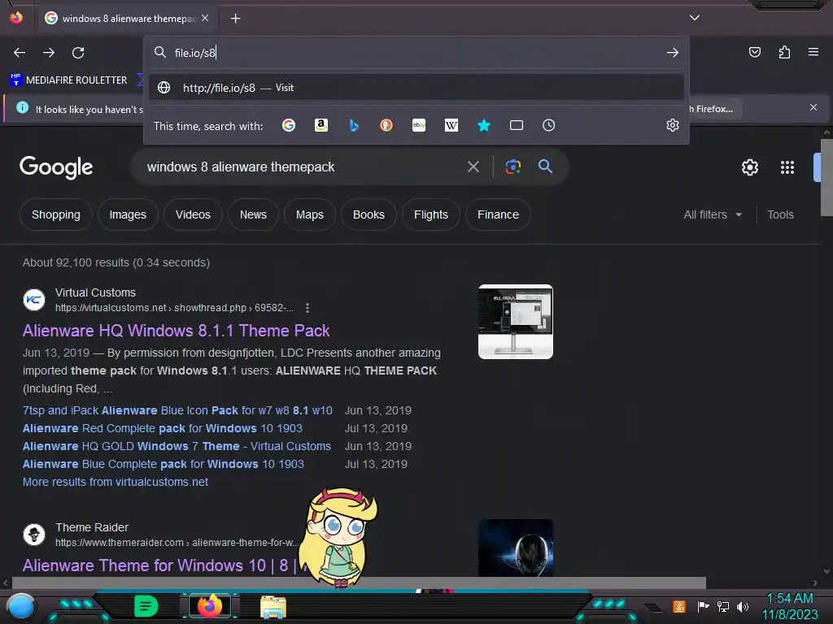Open the Firefox hamburger application menu
The width and height of the screenshot is (833, 624).
click(813, 52)
